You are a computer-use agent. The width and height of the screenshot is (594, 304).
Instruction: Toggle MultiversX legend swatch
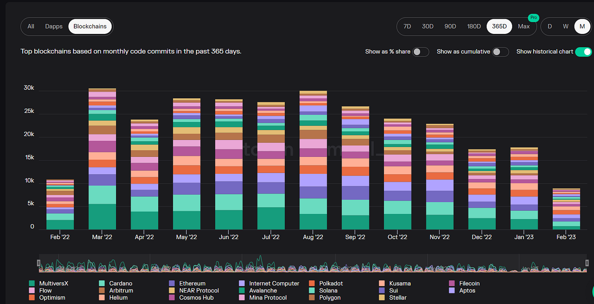coord(32,283)
